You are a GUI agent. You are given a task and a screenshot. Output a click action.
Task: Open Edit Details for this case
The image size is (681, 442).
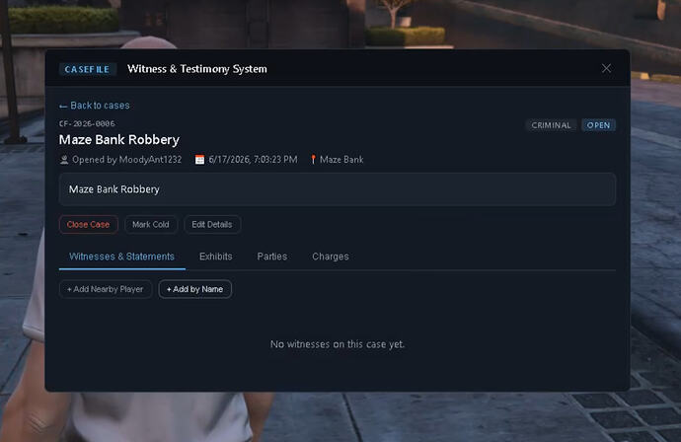212,225
